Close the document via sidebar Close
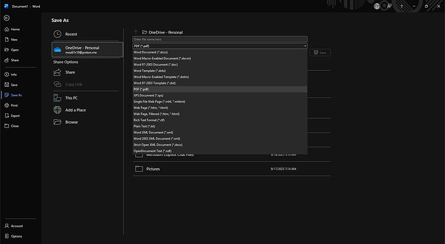445x244 pixels. click(x=12, y=126)
